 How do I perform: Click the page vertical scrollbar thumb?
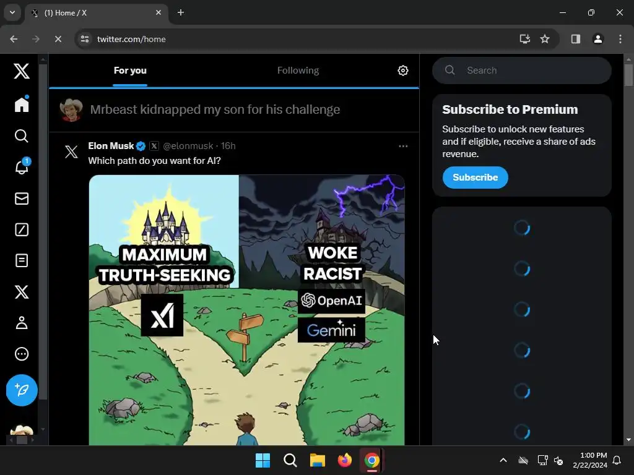coord(628,74)
